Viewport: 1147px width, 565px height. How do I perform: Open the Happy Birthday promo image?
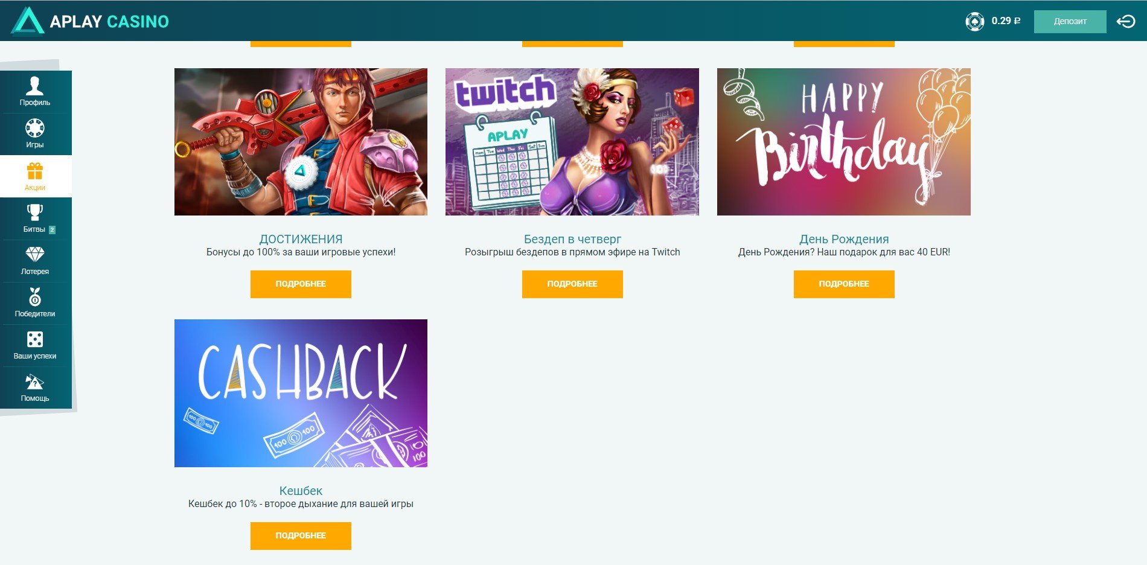tap(844, 142)
